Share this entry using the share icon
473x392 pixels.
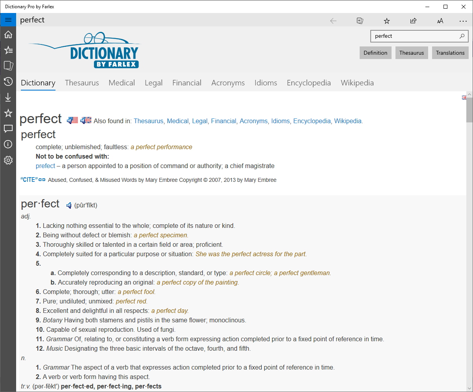414,20
